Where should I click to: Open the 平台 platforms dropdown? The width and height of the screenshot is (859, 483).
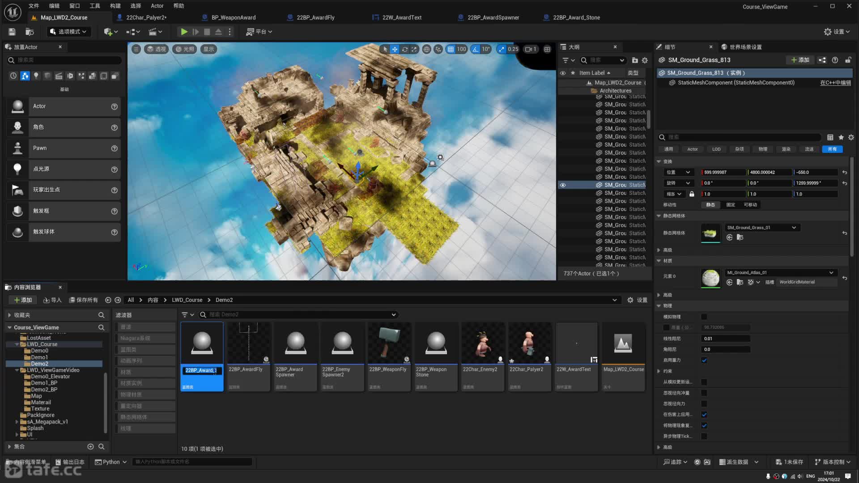(x=259, y=32)
